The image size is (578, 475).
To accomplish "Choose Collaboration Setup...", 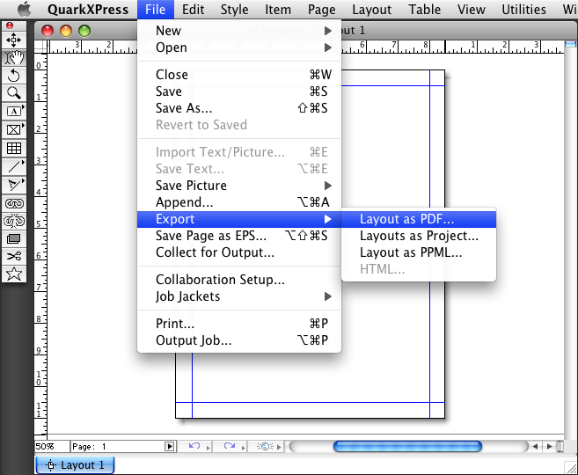I will [239, 280].
